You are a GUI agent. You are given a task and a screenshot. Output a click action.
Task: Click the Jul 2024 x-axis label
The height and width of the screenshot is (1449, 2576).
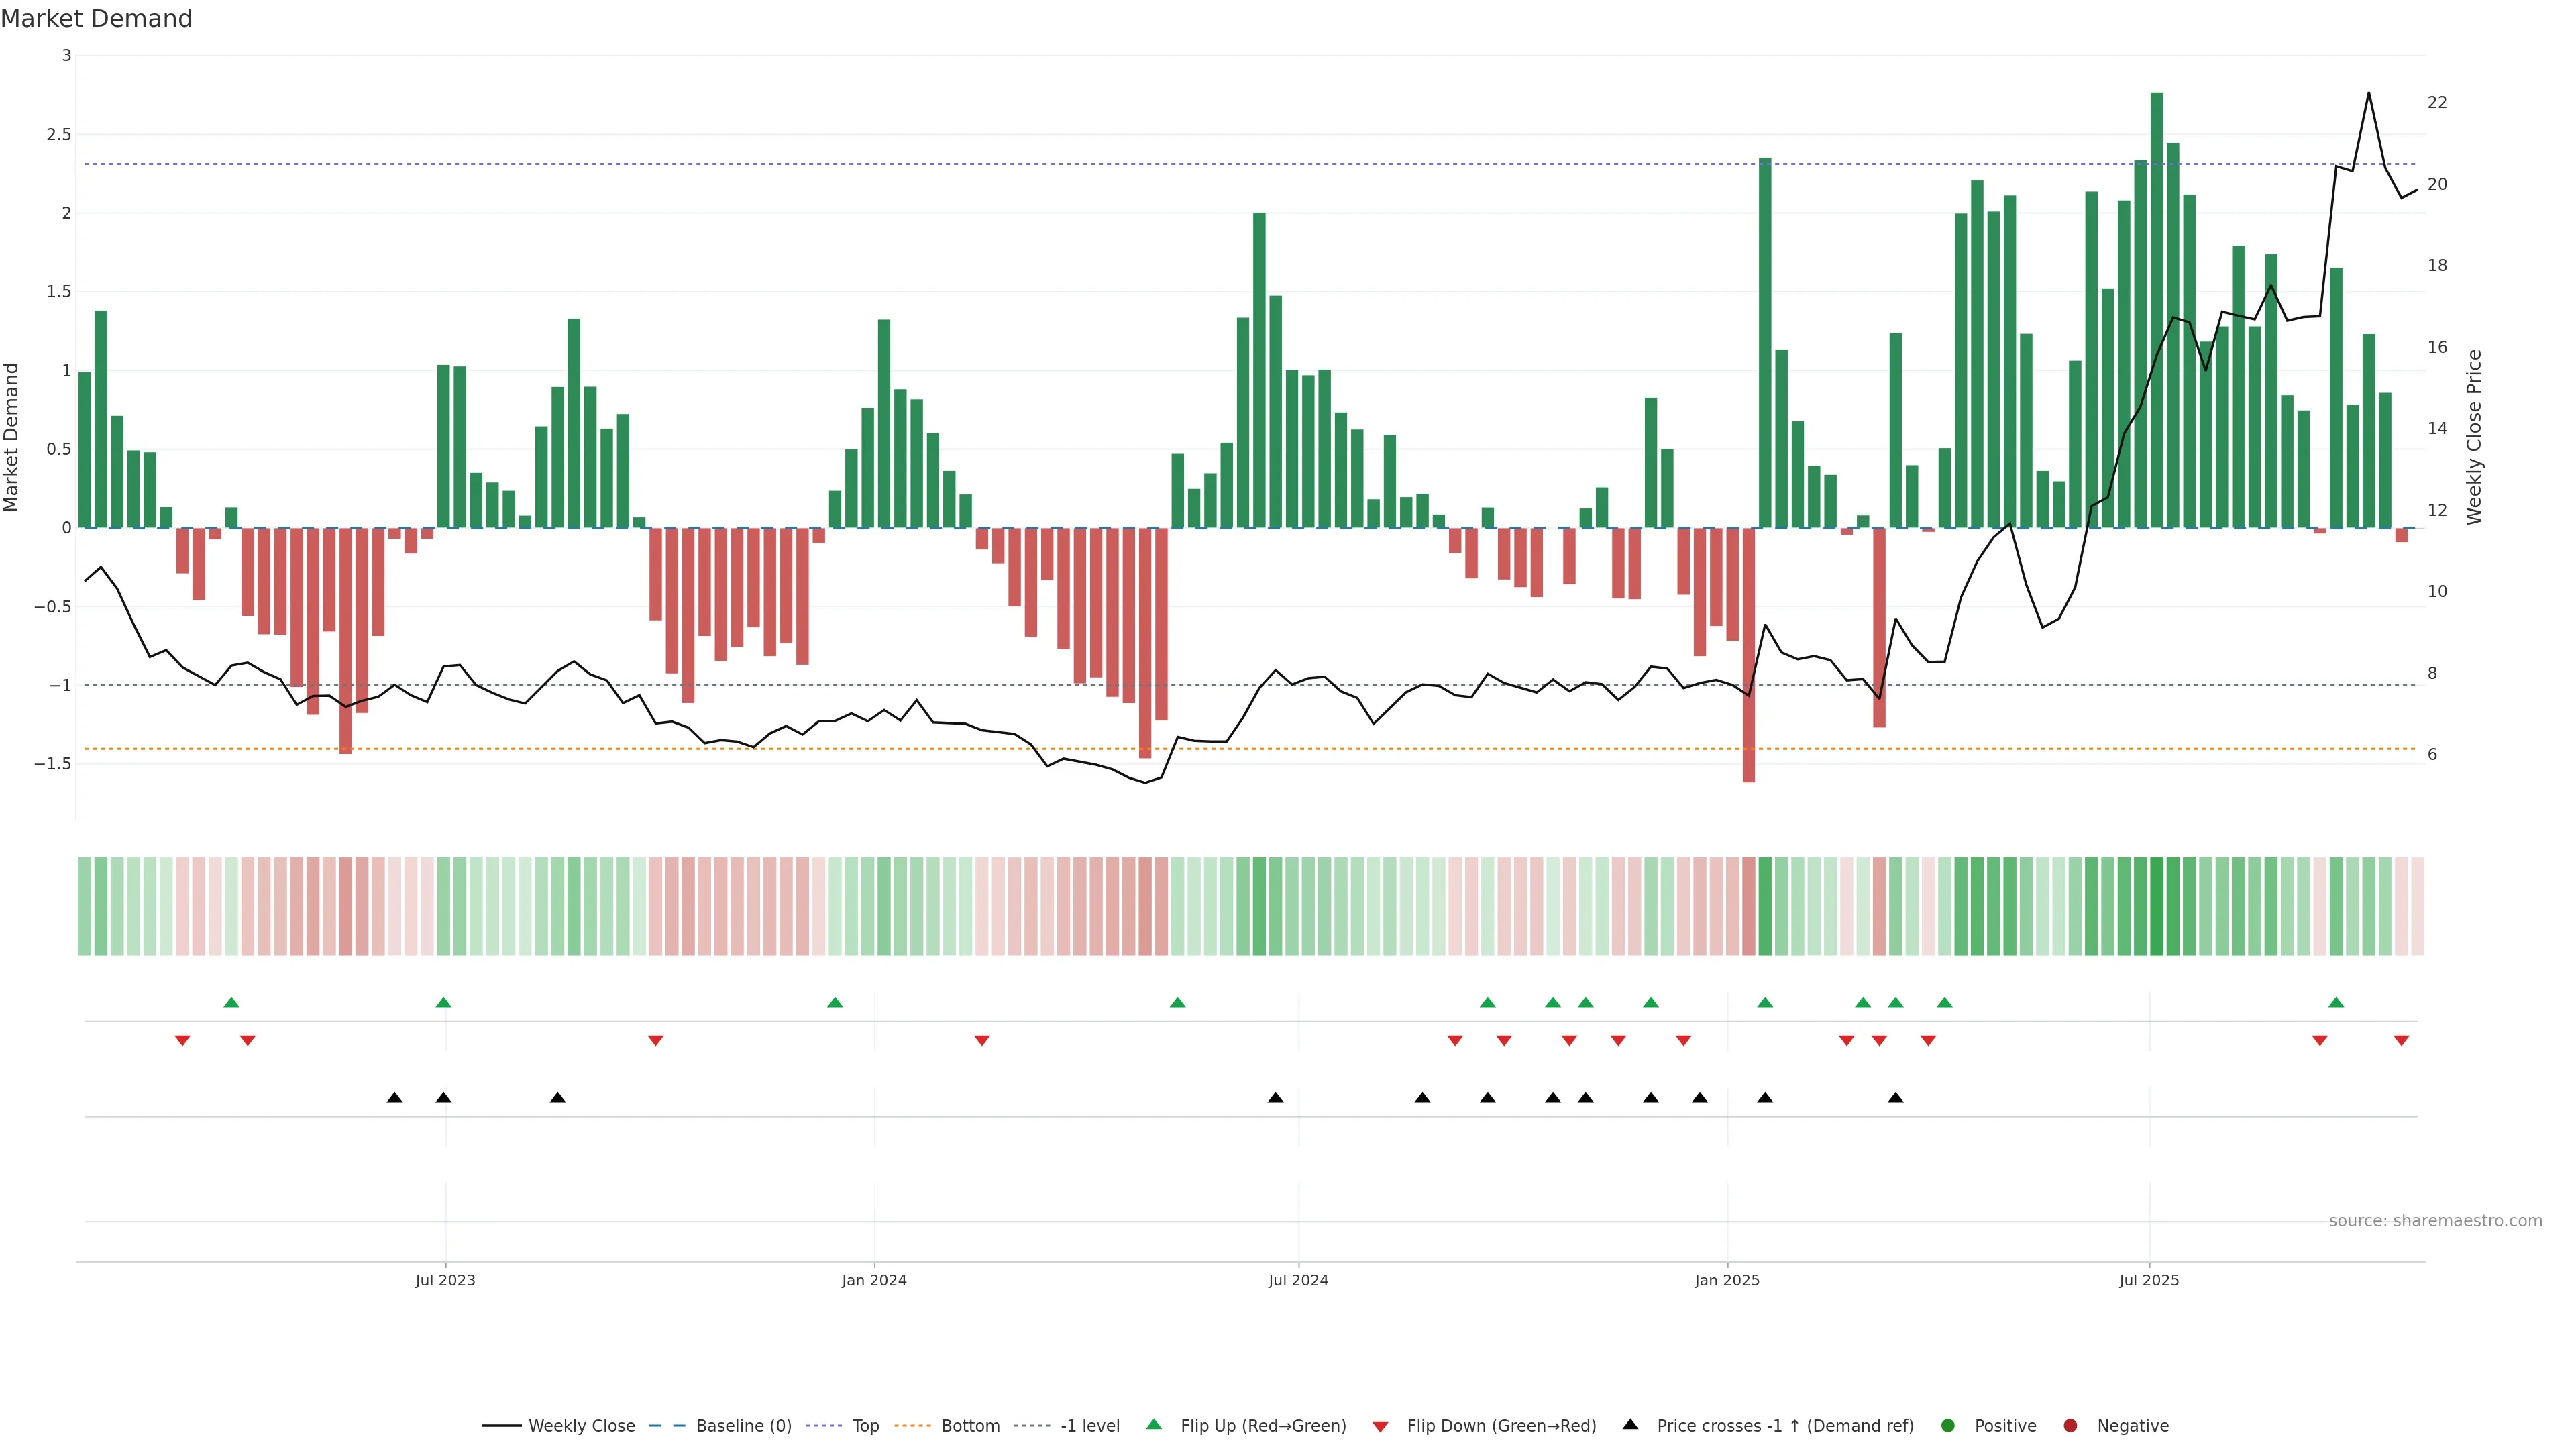(1298, 1280)
